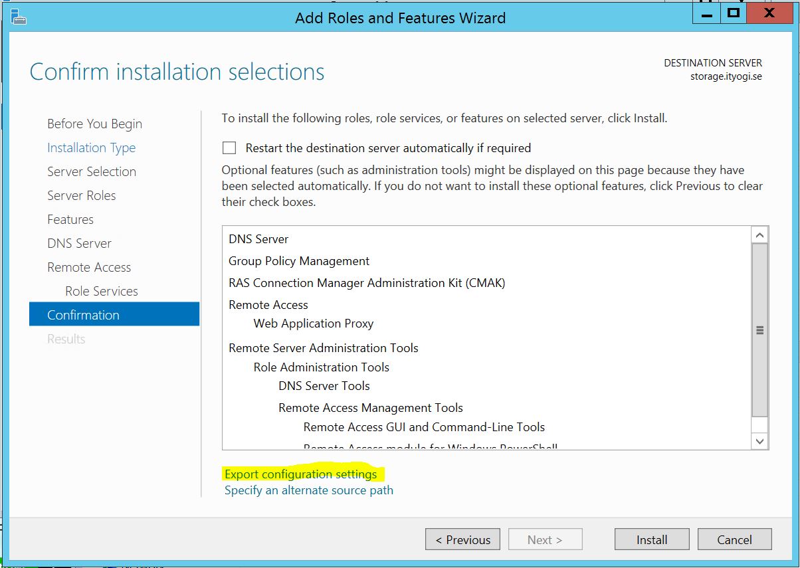Click the list scroll up arrow
Image resolution: width=800 pixels, height=568 pixels.
pos(759,235)
